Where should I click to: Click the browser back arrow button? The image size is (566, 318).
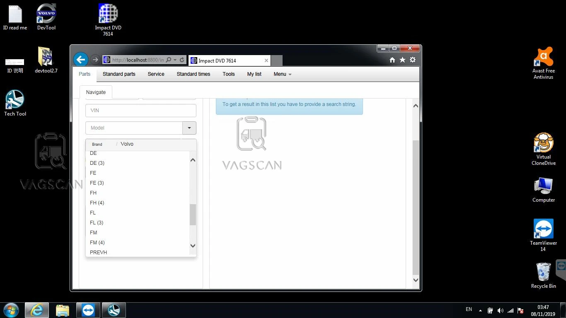point(81,60)
